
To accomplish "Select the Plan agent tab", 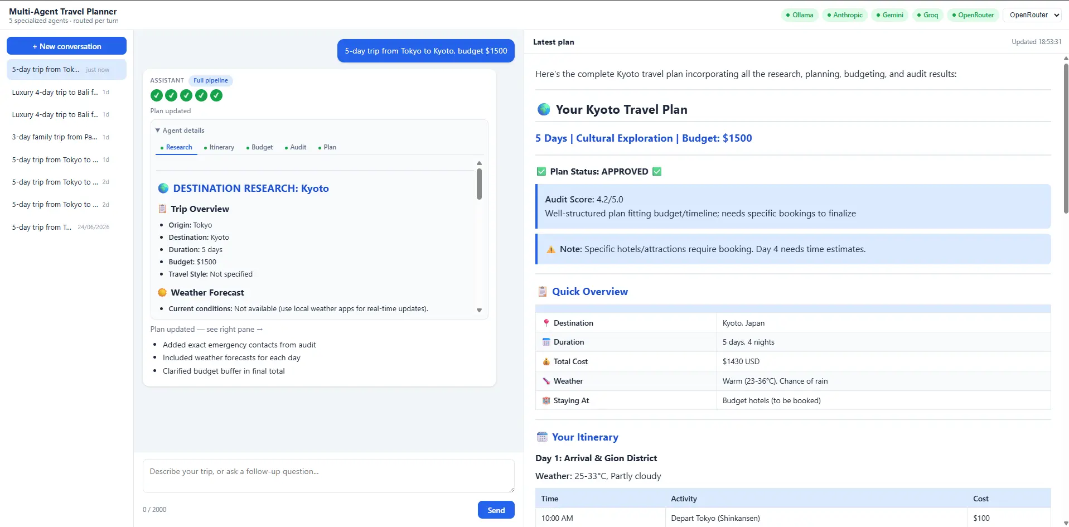I will (x=327, y=147).
